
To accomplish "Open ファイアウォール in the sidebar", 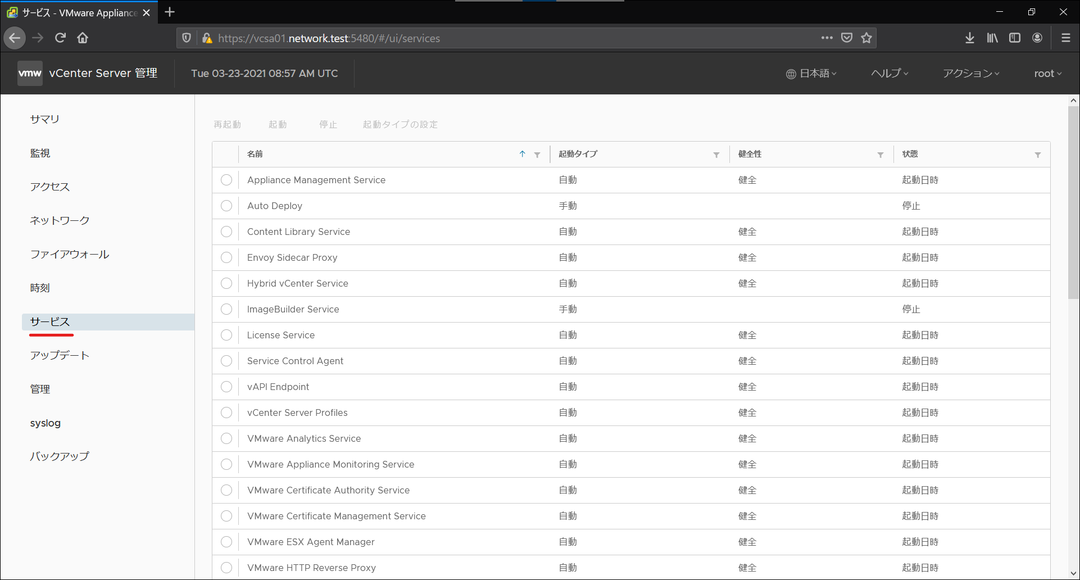I will (70, 254).
